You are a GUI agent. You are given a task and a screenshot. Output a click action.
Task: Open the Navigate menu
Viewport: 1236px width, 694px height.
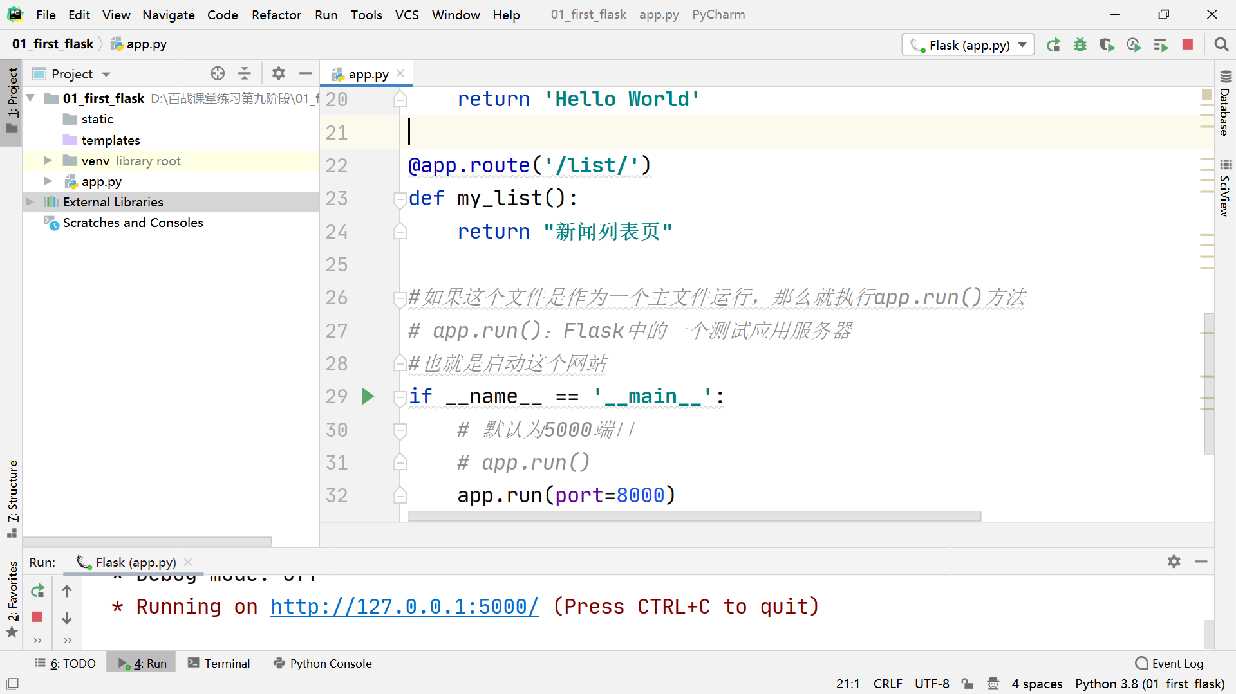(169, 14)
